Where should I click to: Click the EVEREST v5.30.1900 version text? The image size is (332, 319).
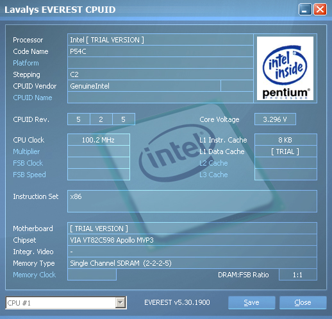tap(177, 302)
